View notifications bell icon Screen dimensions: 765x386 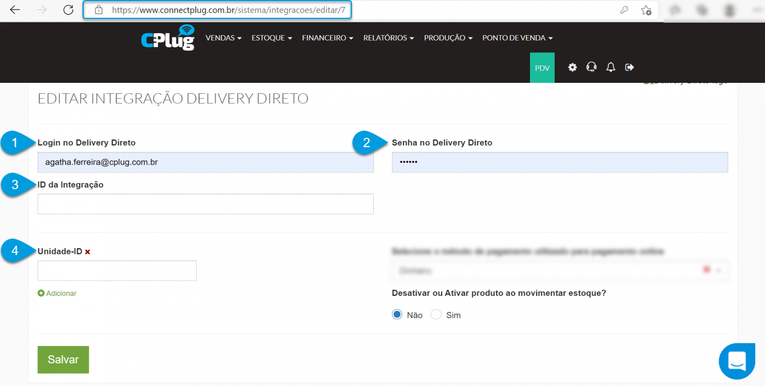pos(611,67)
